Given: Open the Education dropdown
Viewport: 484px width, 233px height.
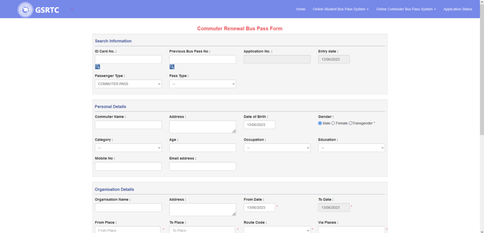Looking at the screenshot, I should 351,148.
